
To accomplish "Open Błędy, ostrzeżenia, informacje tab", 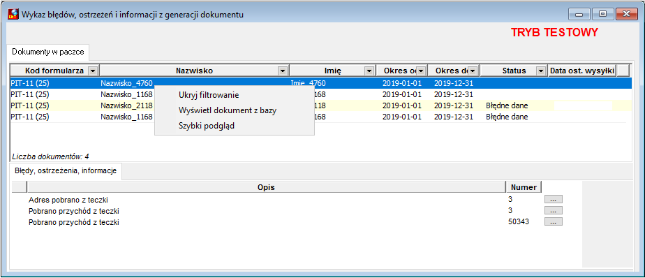I will pyautogui.click(x=66, y=170).
